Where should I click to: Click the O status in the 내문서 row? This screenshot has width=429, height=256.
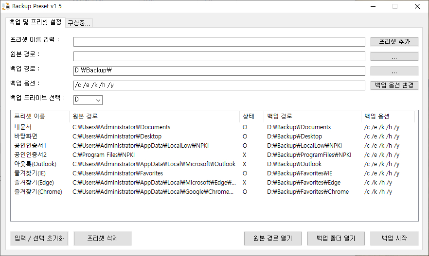(x=245, y=127)
